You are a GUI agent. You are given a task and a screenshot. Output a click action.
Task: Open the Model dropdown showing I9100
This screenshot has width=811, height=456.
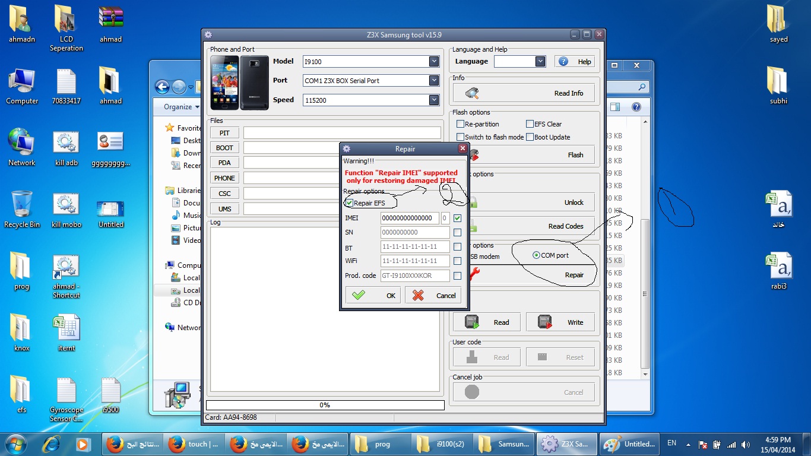434,61
